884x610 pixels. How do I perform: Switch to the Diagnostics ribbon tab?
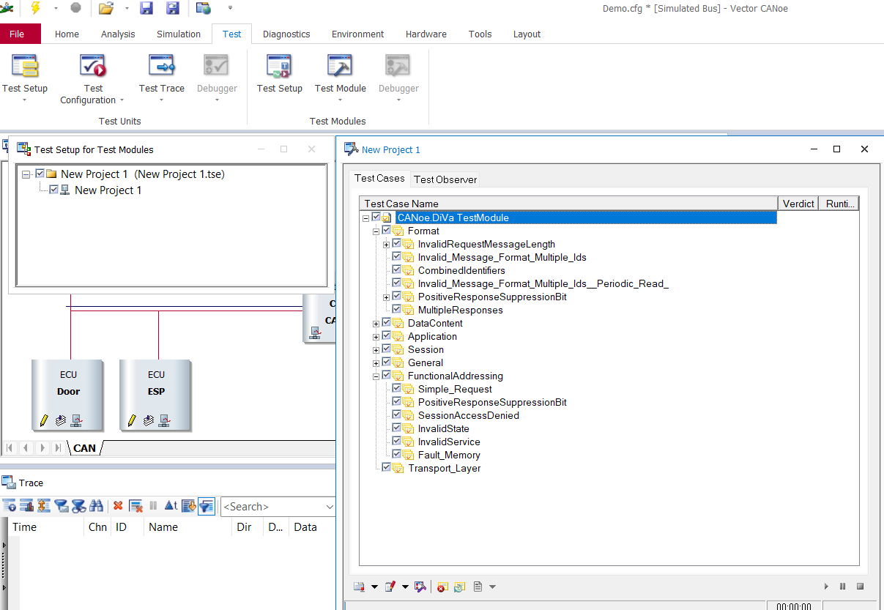click(x=286, y=34)
